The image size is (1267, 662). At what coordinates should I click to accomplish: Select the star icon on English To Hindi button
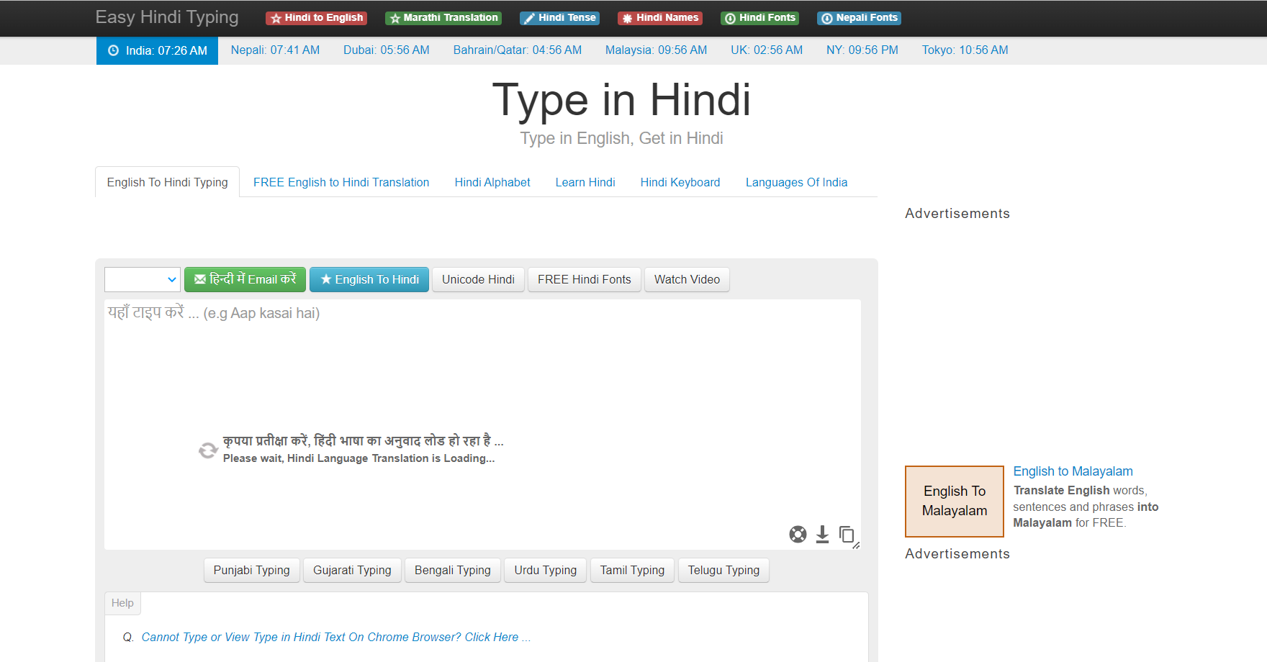pos(327,279)
